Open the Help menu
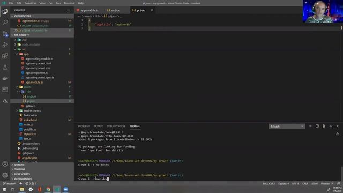 click(81, 3)
